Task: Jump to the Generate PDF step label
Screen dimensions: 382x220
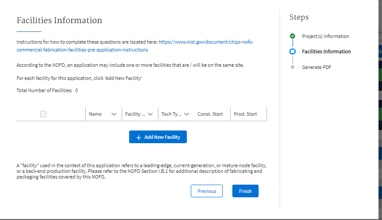Action: pos(317,67)
